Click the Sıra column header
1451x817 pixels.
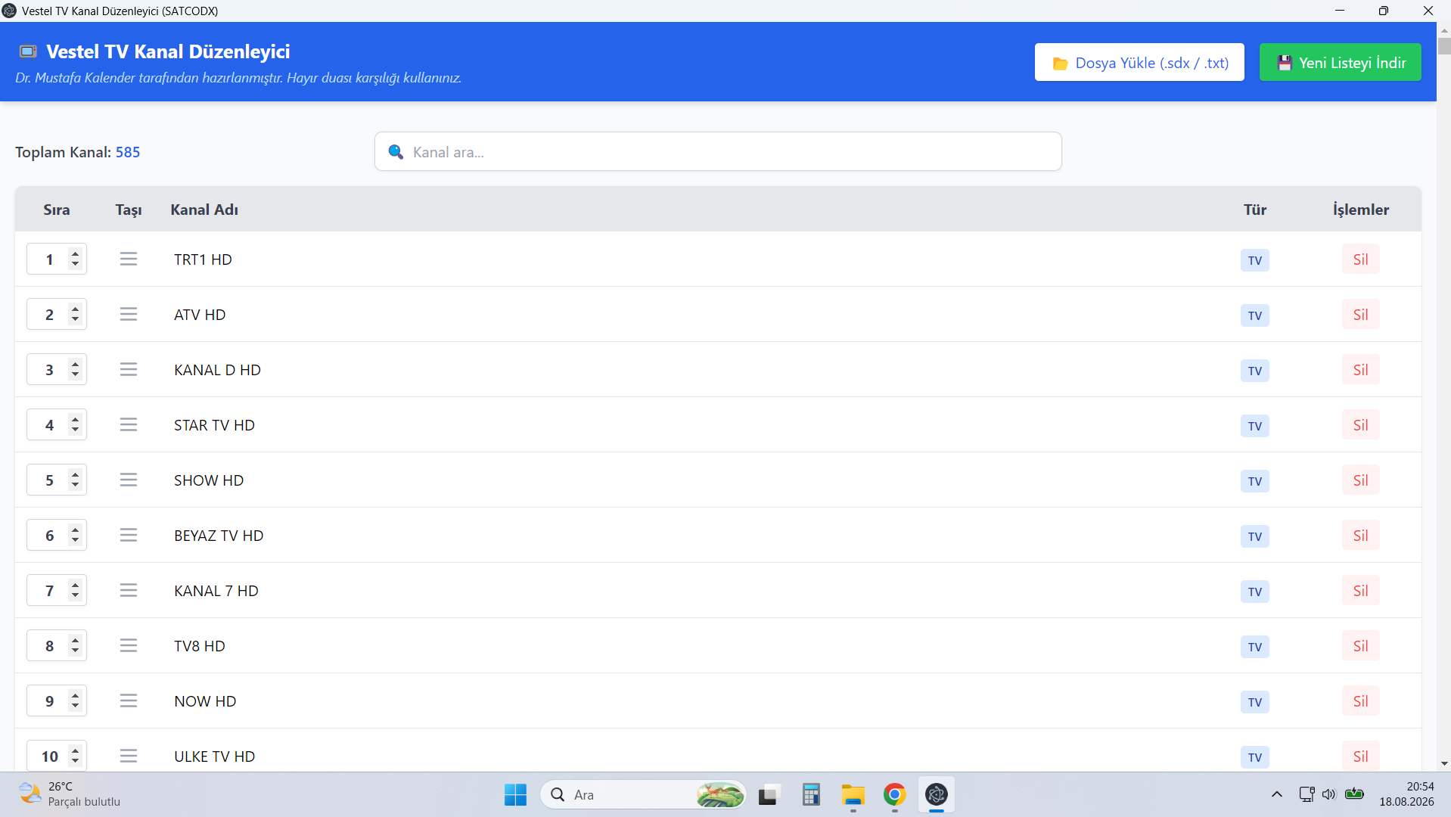(57, 210)
